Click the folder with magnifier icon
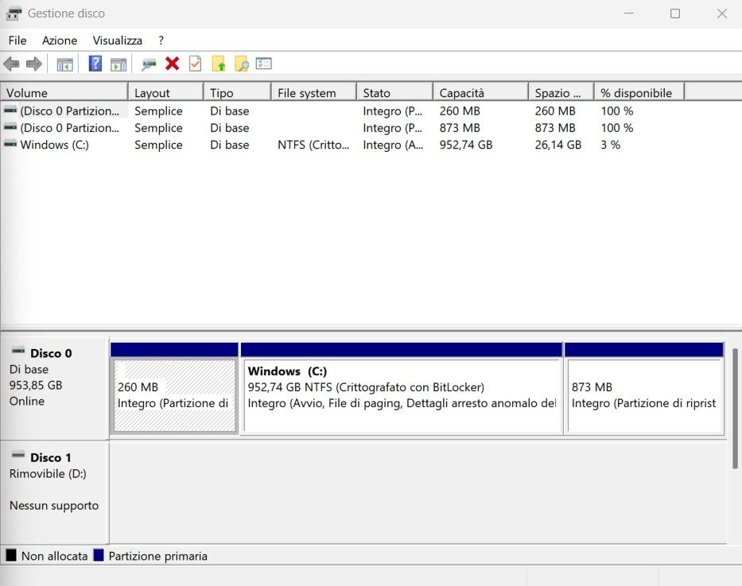Screen dimensions: 742x586 coord(241,64)
